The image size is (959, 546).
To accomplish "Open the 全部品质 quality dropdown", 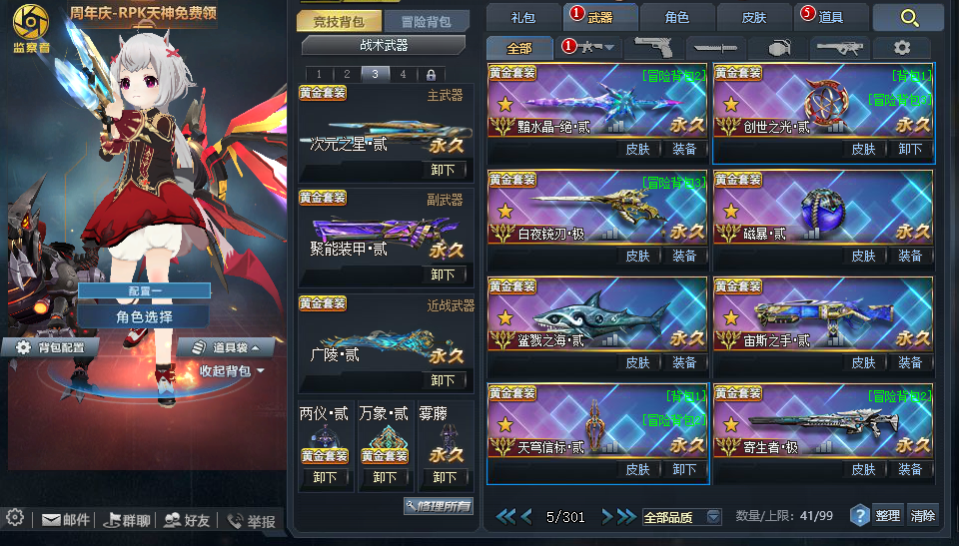I will [681, 517].
